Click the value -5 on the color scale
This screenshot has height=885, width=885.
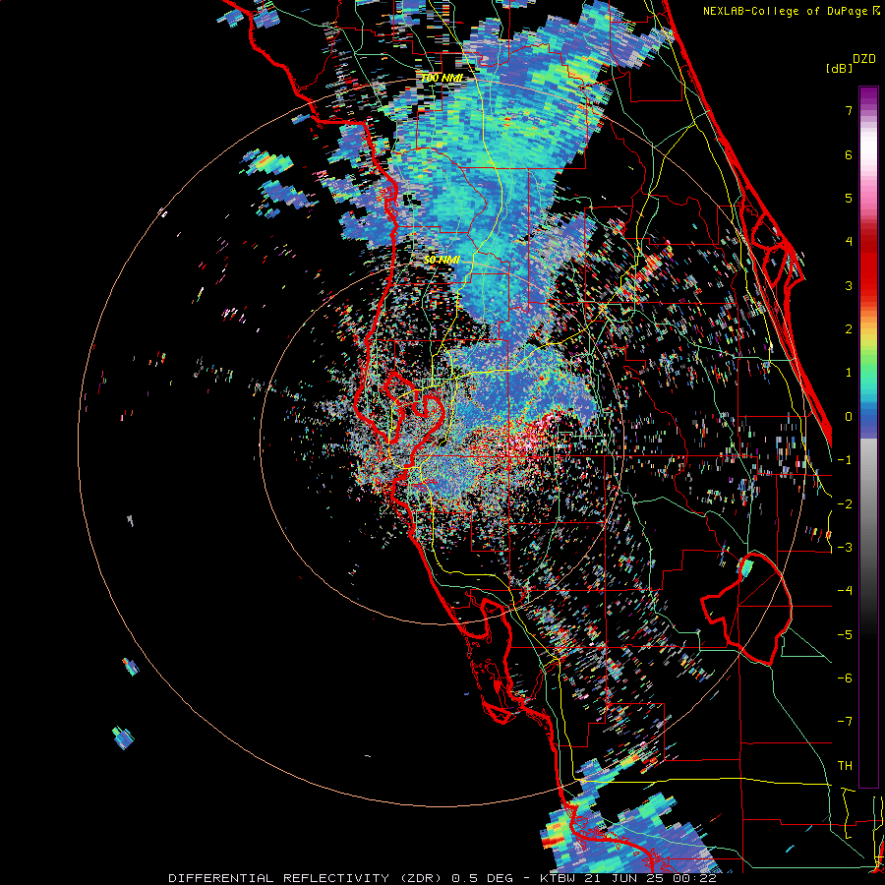[x=845, y=635]
